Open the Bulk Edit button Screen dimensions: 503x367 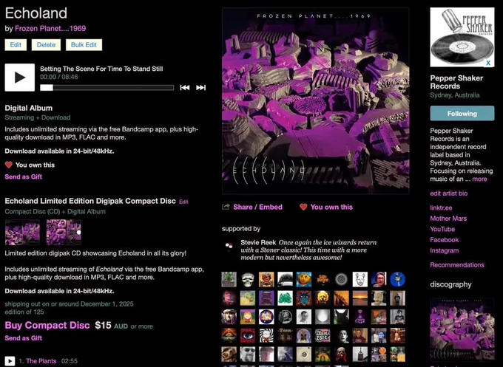pyautogui.click(x=84, y=45)
